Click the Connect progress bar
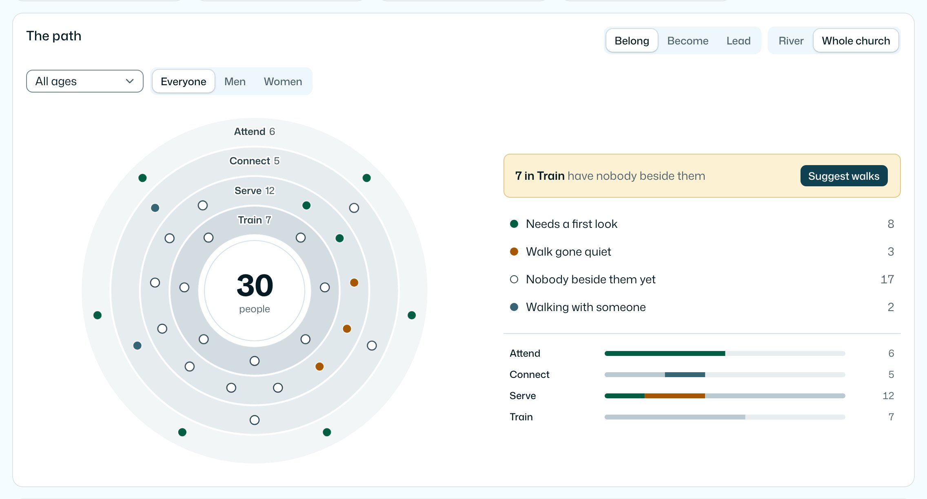 [725, 375]
